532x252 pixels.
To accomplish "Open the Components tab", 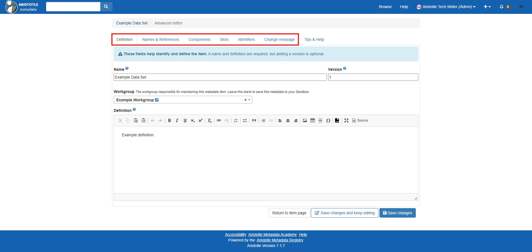I will [x=199, y=39].
